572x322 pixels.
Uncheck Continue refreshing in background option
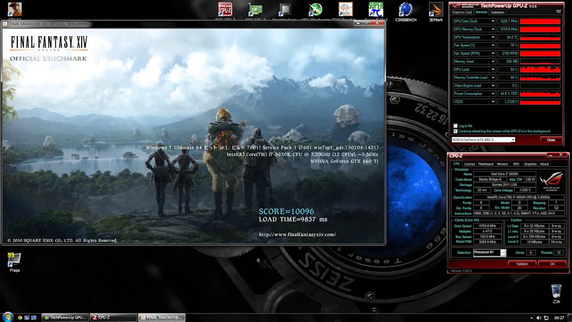point(455,131)
